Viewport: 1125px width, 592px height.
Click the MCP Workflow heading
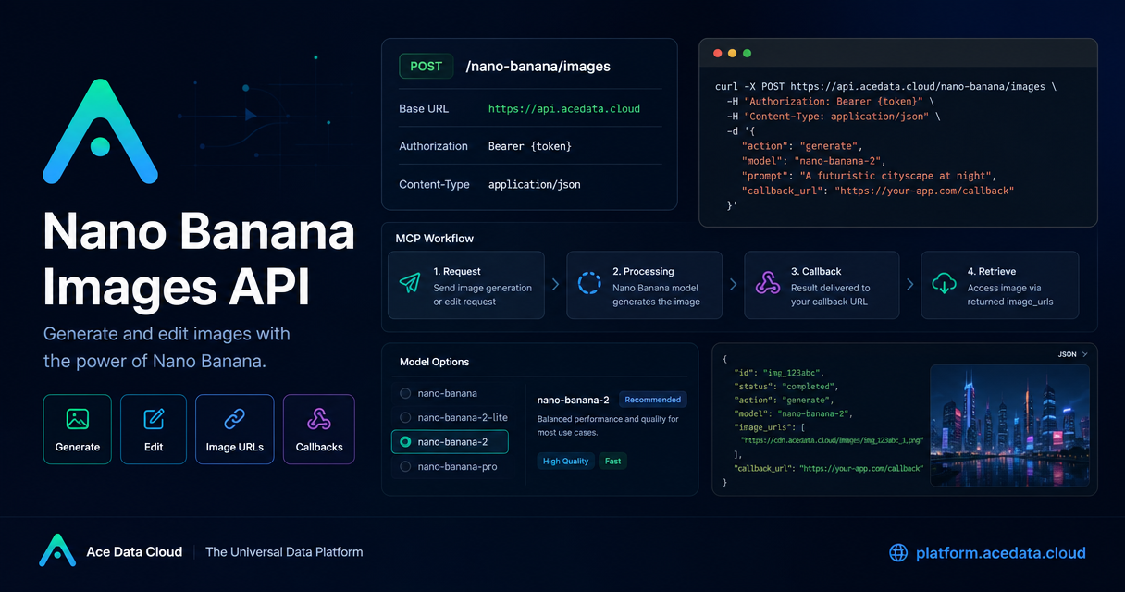point(435,239)
